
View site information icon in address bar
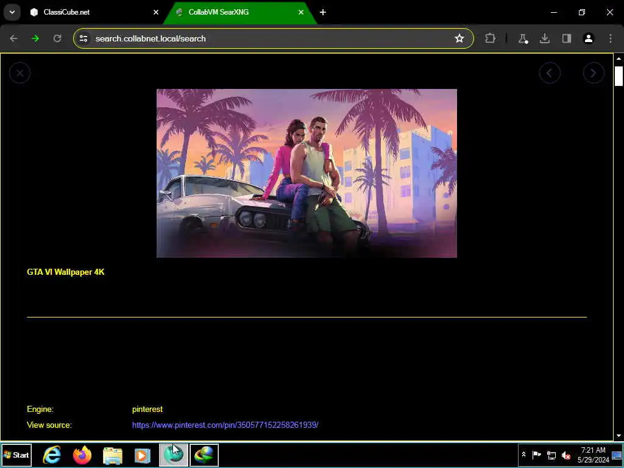click(83, 38)
